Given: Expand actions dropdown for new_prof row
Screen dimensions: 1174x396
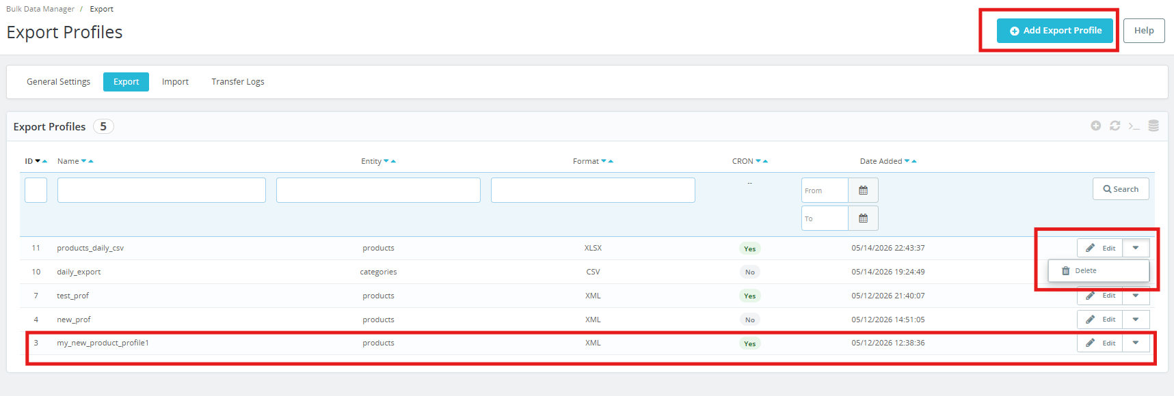Looking at the screenshot, I should (x=1136, y=320).
